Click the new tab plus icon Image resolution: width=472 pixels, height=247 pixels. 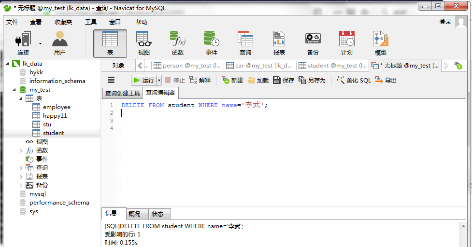[x=458, y=66]
